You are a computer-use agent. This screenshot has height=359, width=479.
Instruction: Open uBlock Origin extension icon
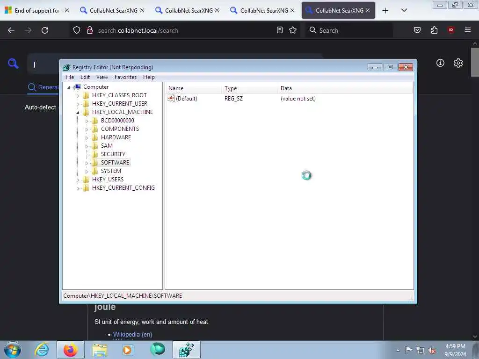tap(451, 30)
